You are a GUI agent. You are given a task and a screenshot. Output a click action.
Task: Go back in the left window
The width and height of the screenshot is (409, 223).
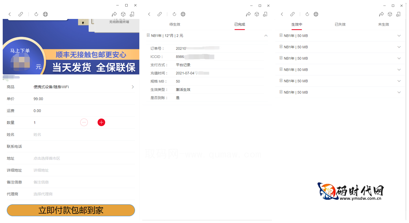(x=10, y=14)
